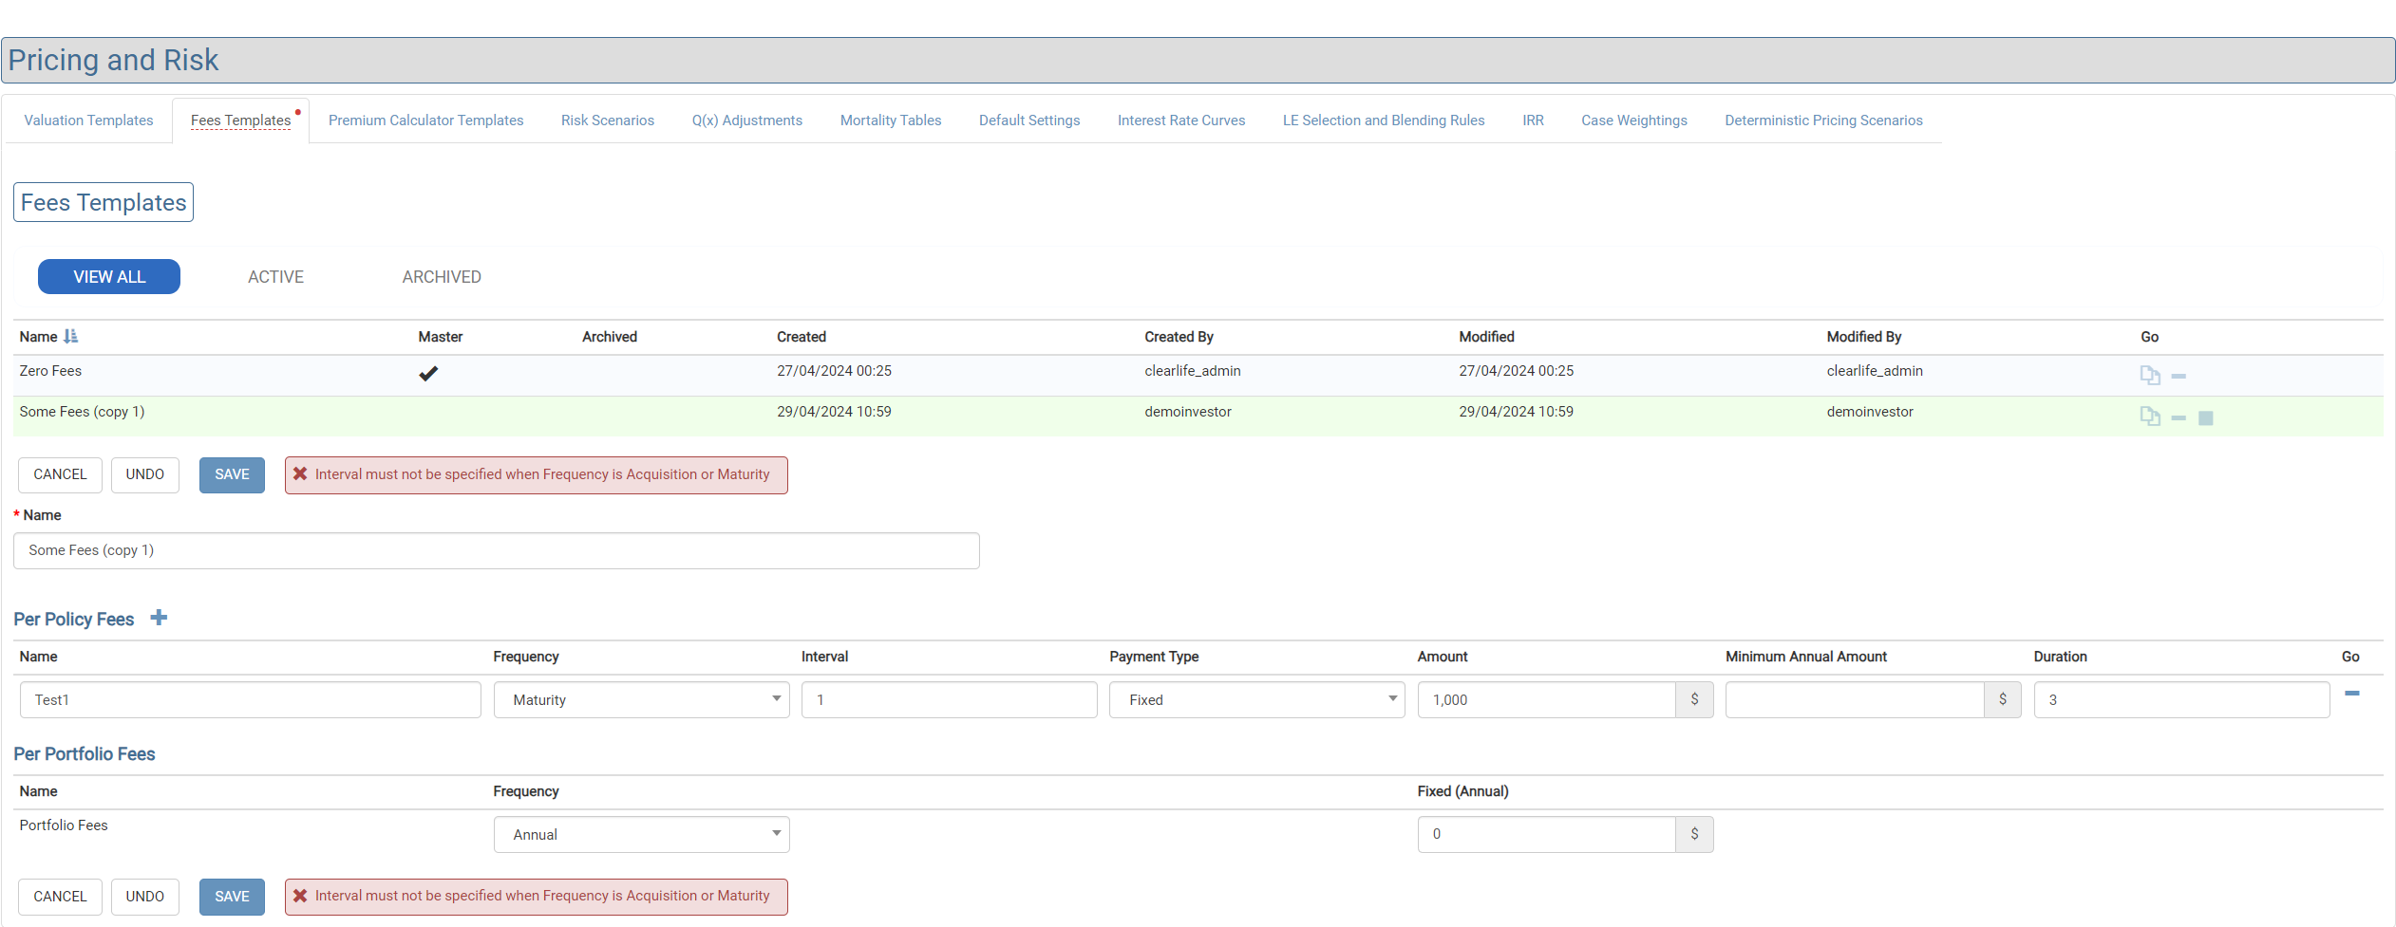The width and height of the screenshot is (2396, 927).
Task: Switch to Valuation Templates tab
Action: [88, 121]
